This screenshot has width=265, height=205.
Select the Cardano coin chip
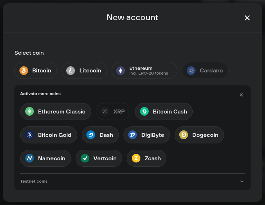[x=205, y=71]
